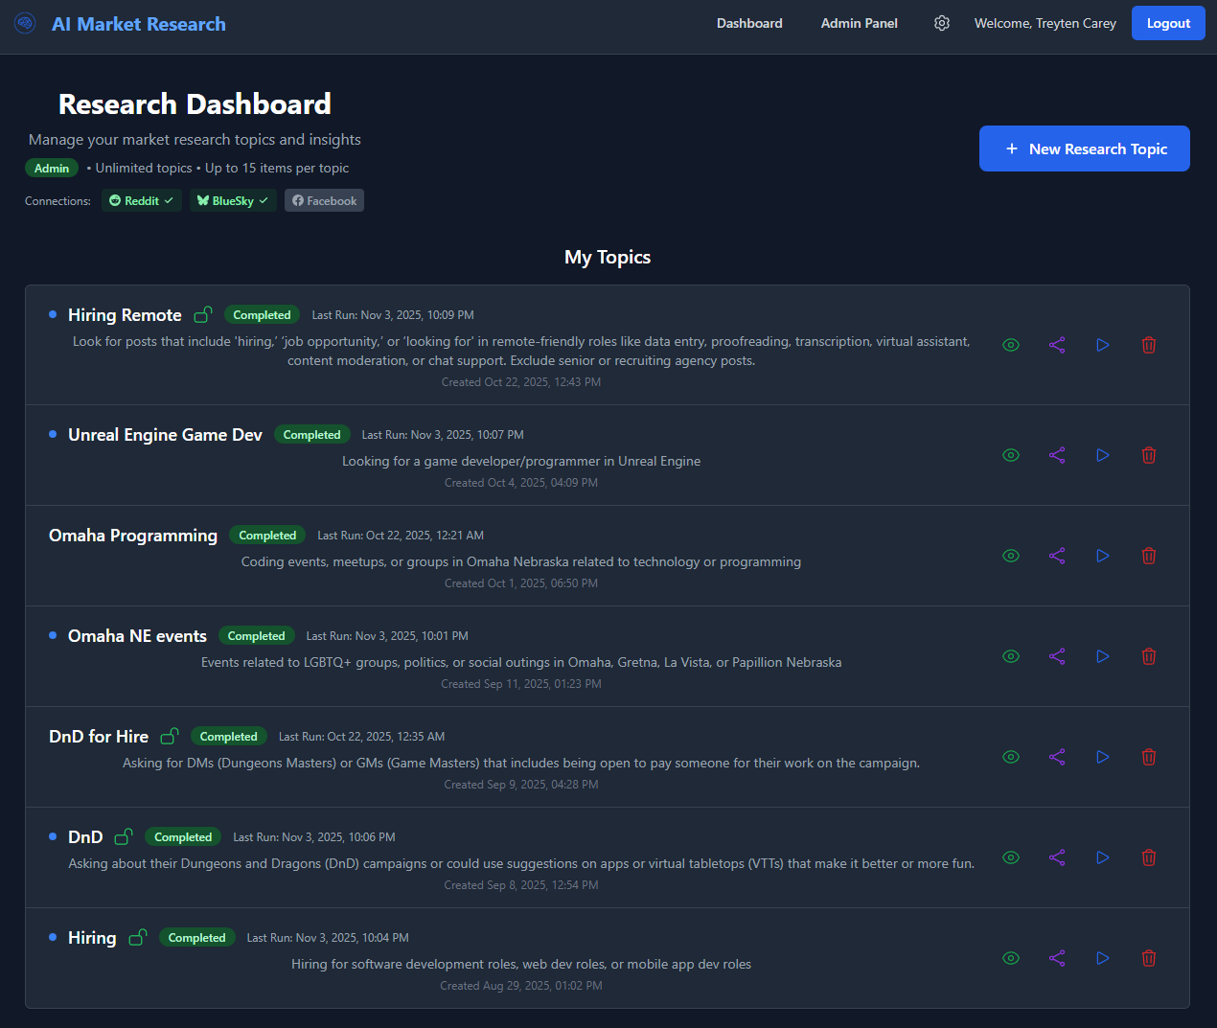
Task: Open the settings gear icon
Action: point(942,23)
